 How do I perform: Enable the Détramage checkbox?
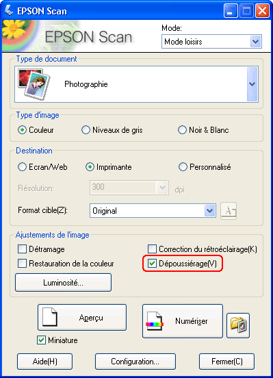pyautogui.click(x=22, y=249)
